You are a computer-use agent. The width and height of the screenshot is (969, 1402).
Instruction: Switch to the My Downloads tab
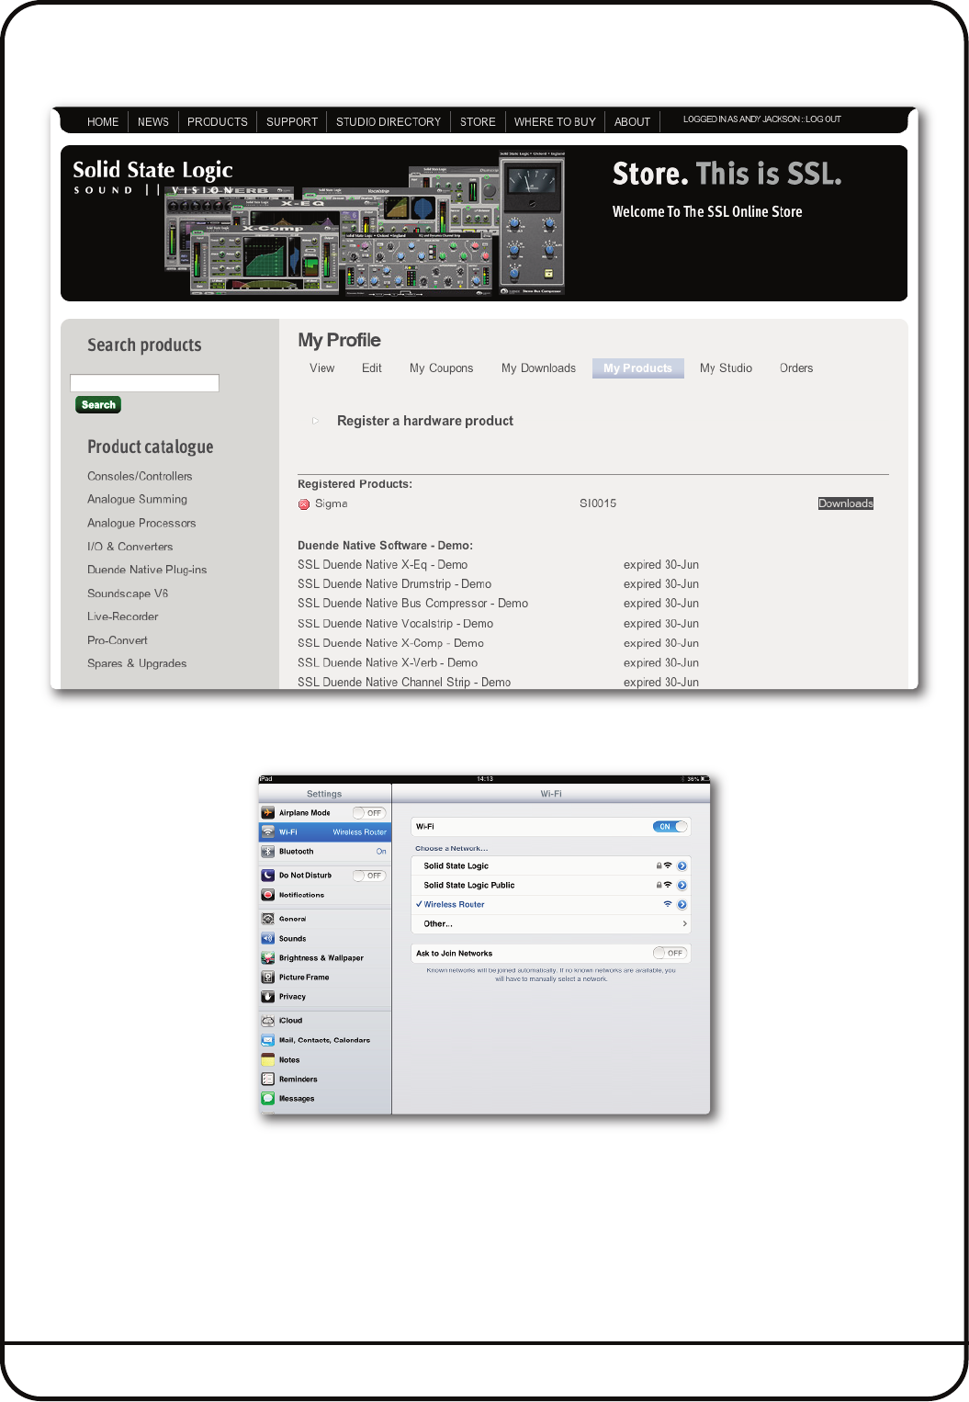tap(539, 368)
